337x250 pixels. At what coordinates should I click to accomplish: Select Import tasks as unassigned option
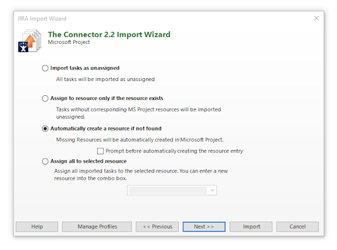45,68
